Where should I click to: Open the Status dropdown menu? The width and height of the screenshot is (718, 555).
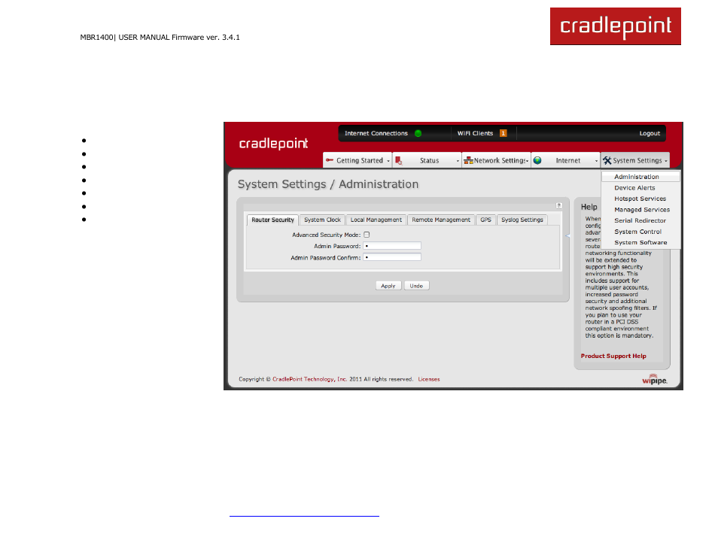coord(427,160)
